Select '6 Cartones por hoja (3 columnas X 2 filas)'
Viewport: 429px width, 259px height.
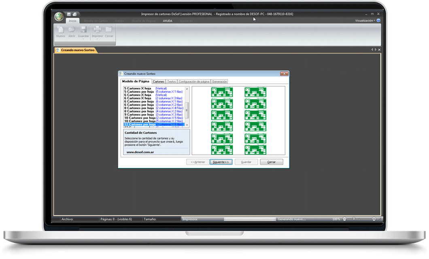[153, 105]
